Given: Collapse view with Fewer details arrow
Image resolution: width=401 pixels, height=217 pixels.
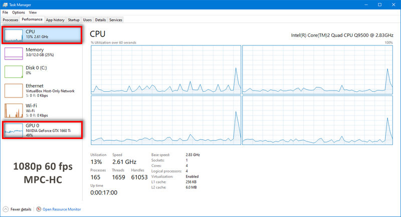Looking at the screenshot, I should point(6,209).
